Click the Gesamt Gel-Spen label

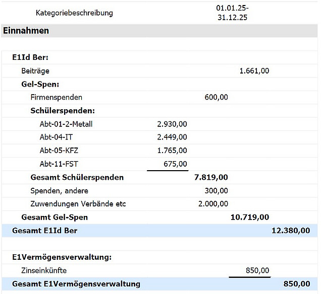point(55,217)
